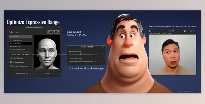The width and height of the screenshot is (205, 104).
Task: Click the 3D head preview image
Action: click(47, 52)
